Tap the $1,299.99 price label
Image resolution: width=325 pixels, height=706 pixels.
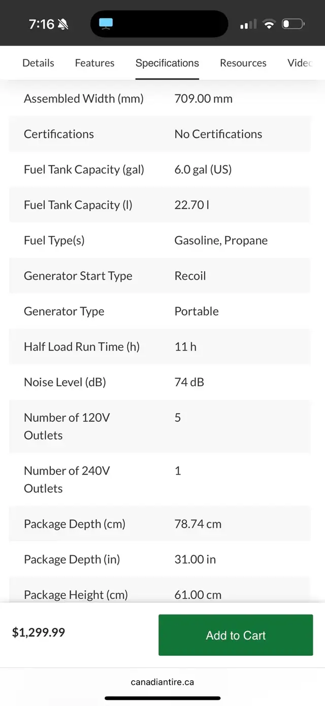(39, 632)
